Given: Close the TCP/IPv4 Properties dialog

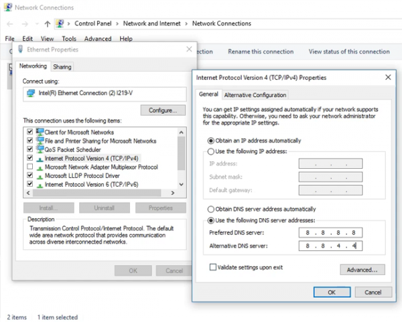Looking at the screenshot, I should (x=388, y=77).
